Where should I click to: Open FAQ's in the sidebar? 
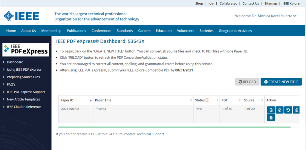[11, 84]
